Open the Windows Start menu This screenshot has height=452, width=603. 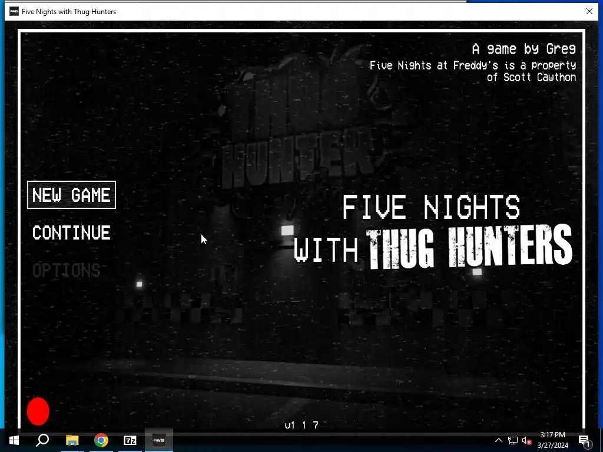click(14, 440)
